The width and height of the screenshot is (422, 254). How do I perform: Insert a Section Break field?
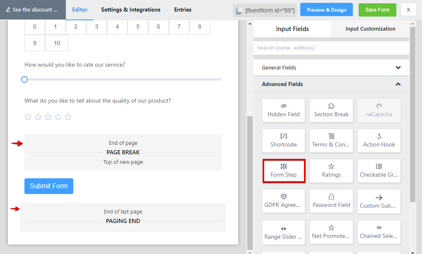[x=331, y=110]
